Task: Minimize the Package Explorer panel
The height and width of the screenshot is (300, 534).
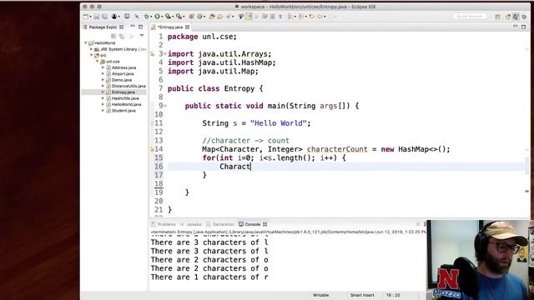Action: click(x=133, y=27)
